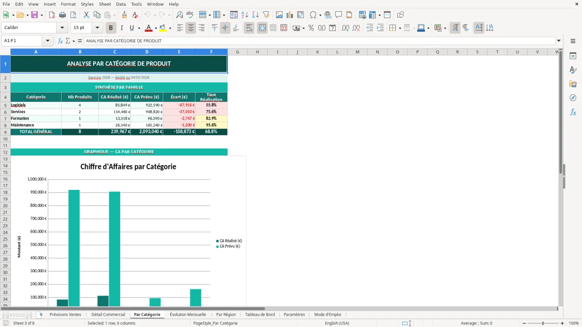Click the formula equals button
Screen dimensions: 582x327
(x=80, y=41)
